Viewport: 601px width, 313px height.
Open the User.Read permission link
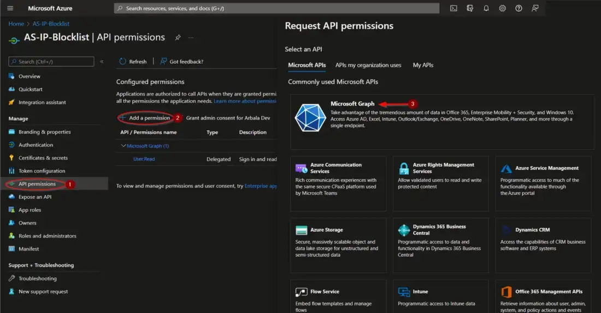coord(144,159)
